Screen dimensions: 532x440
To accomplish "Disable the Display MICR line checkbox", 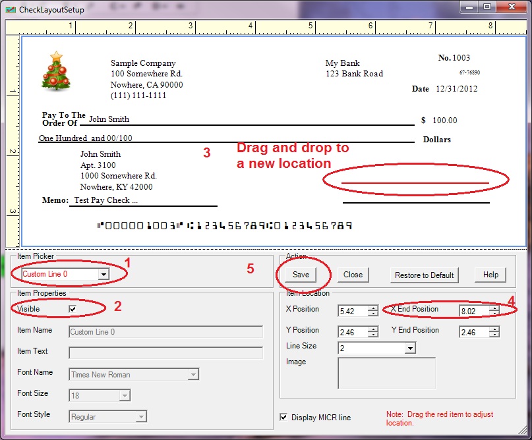I will point(283,417).
